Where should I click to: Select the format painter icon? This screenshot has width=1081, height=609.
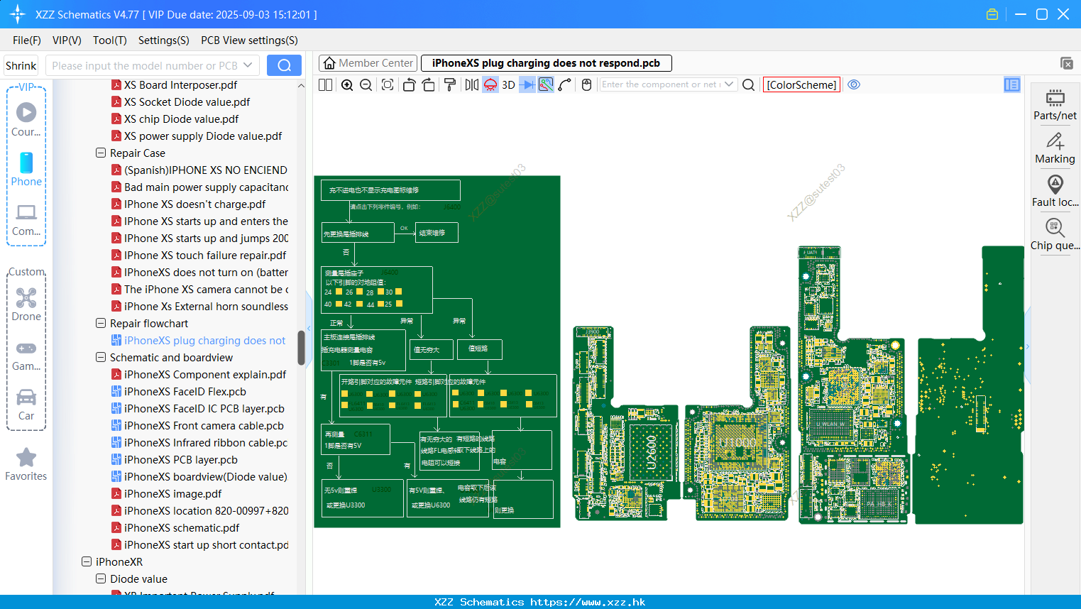pos(449,84)
